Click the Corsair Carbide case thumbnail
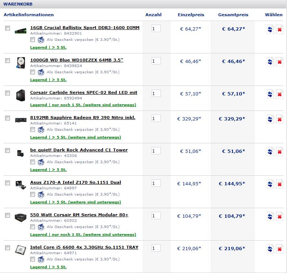Screen dimensions: 287x273 [x=21, y=95]
